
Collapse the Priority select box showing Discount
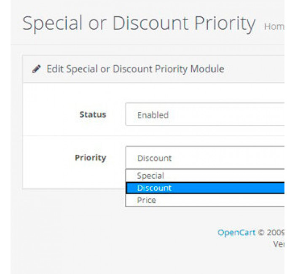(205, 157)
